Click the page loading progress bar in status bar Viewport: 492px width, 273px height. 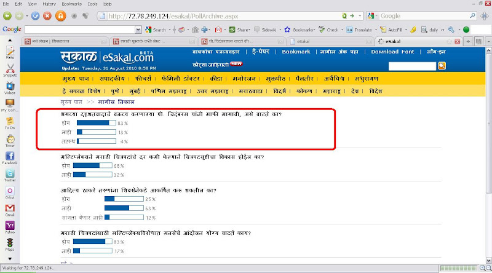coord(458,268)
